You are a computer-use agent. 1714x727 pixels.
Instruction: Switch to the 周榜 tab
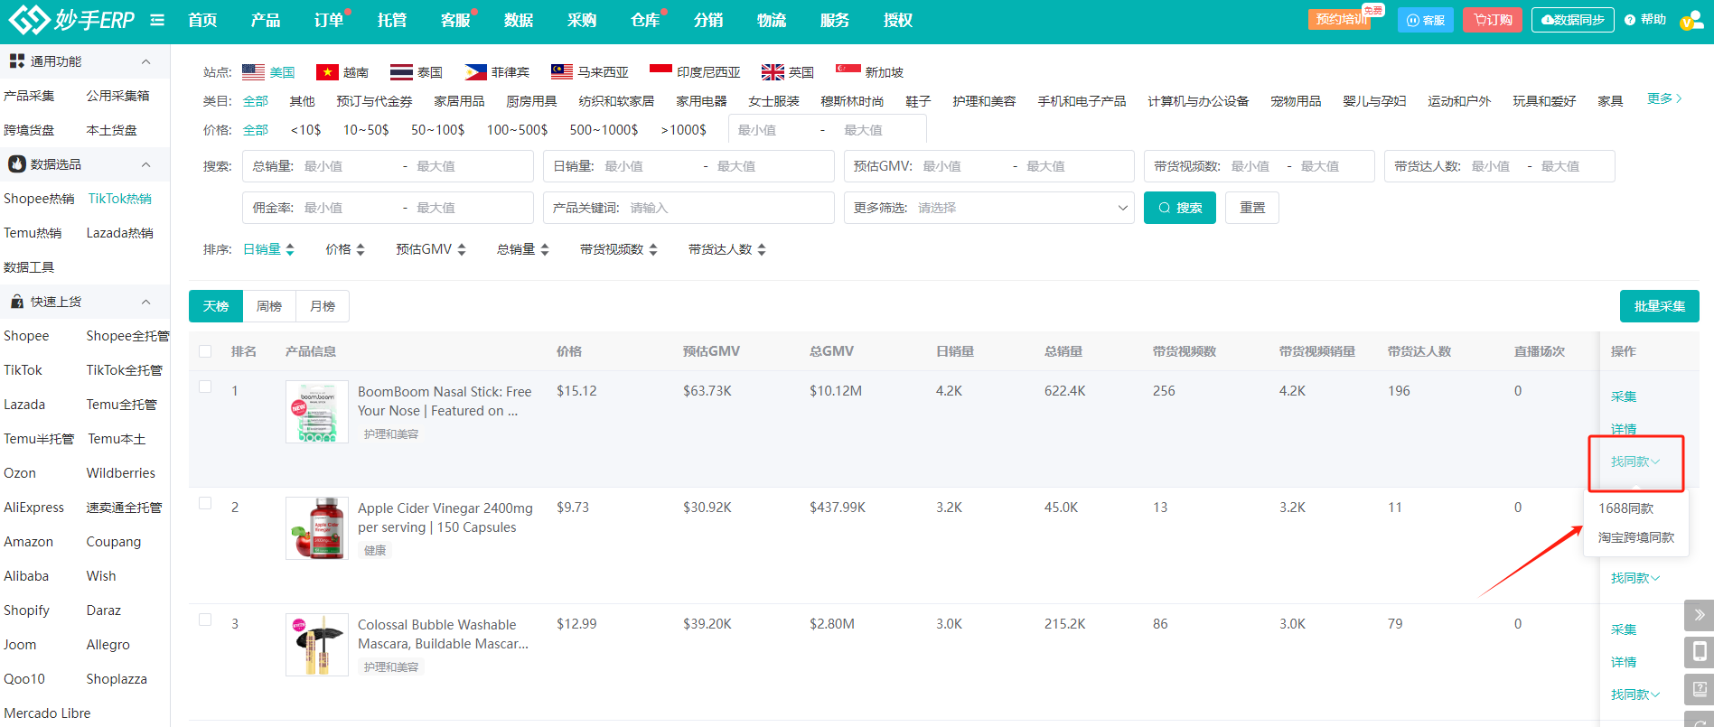click(269, 306)
